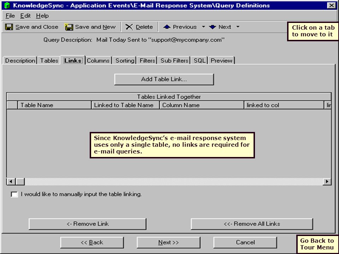Click the Remove All Links button
This screenshot has width=339, height=254.
click(x=252, y=224)
